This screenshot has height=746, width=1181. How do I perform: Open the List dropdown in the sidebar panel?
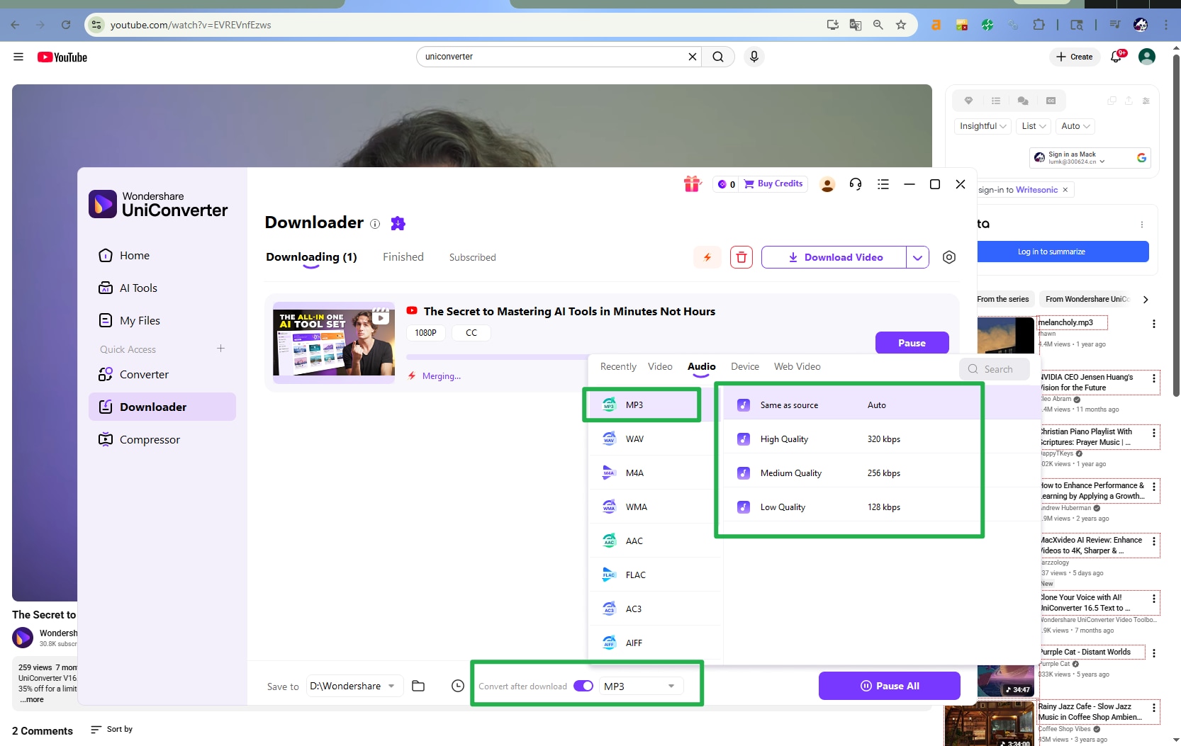[1034, 126]
